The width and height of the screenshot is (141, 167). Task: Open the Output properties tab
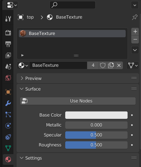[8, 44]
